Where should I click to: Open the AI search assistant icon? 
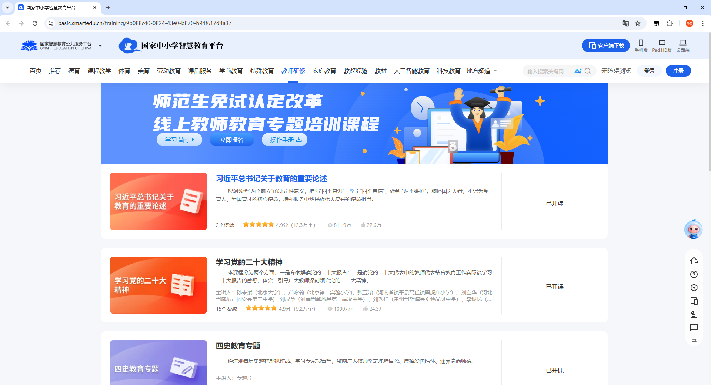coord(578,71)
